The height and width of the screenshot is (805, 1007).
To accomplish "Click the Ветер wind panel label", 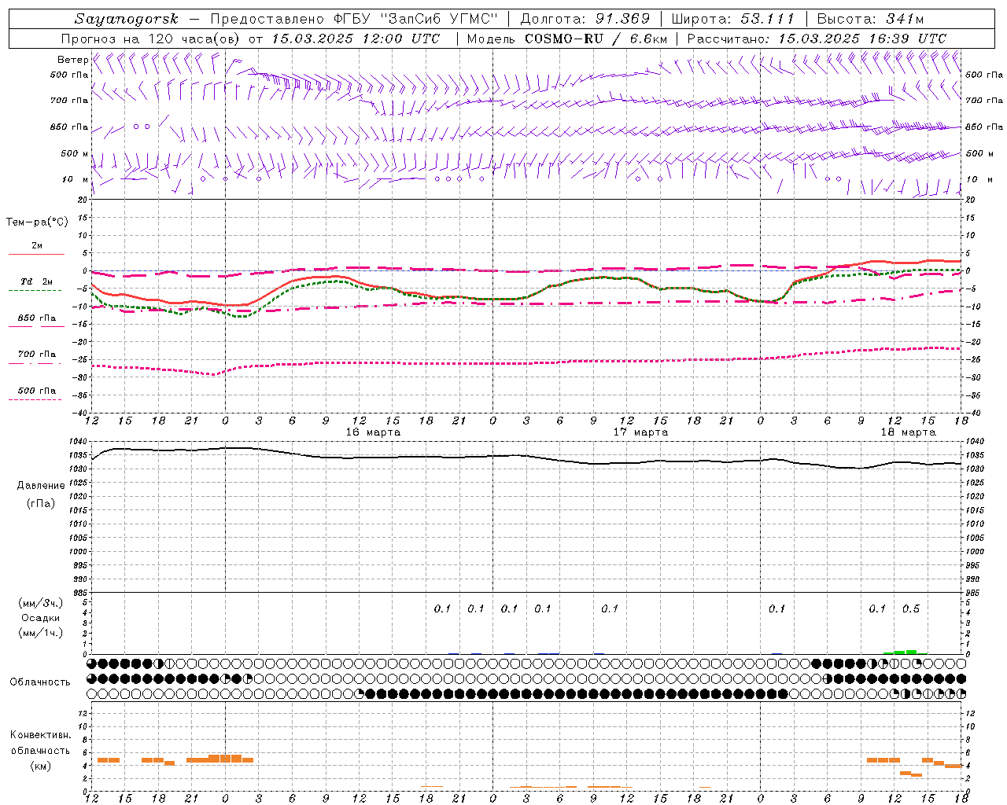I will pyautogui.click(x=72, y=60).
